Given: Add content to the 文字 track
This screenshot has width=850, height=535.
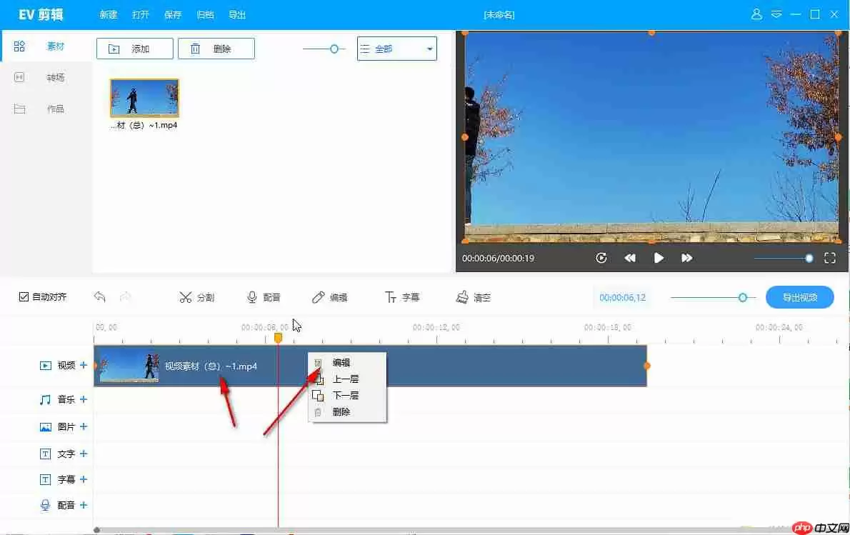Looking at the screenshot, I should pos(84,453).
